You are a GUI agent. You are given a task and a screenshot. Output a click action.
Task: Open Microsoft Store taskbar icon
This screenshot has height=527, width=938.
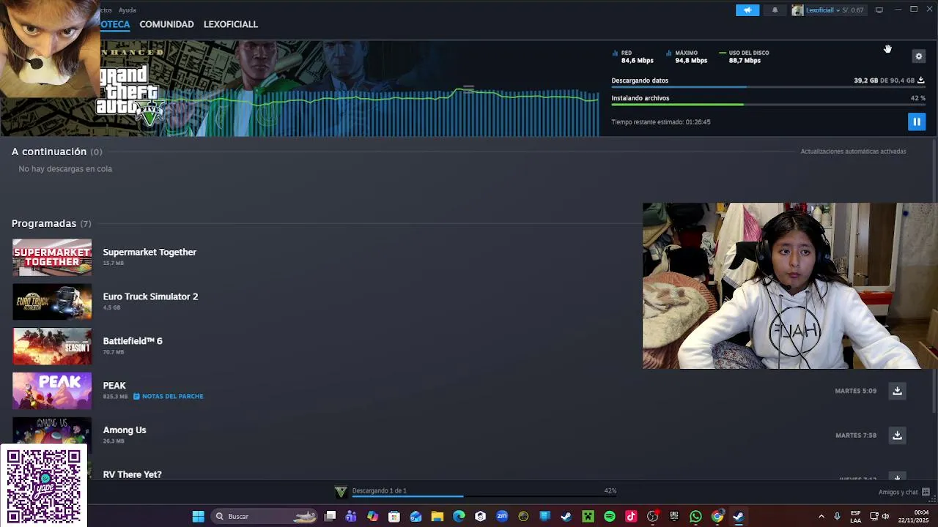tap(394, 517)
